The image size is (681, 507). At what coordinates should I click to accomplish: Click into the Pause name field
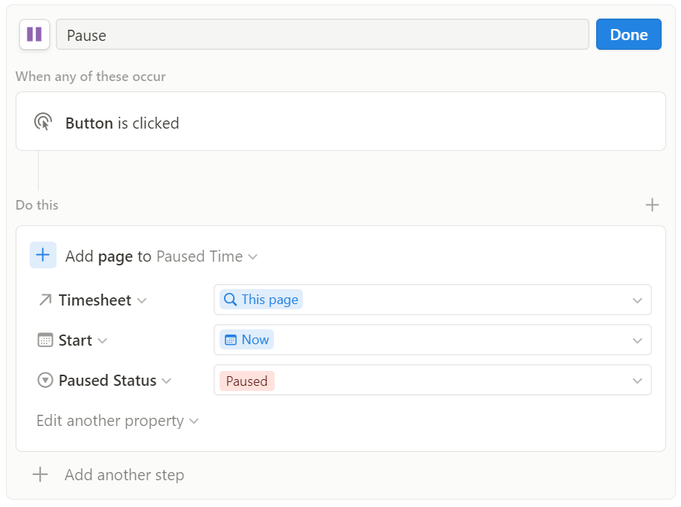[x=322, y=34]
